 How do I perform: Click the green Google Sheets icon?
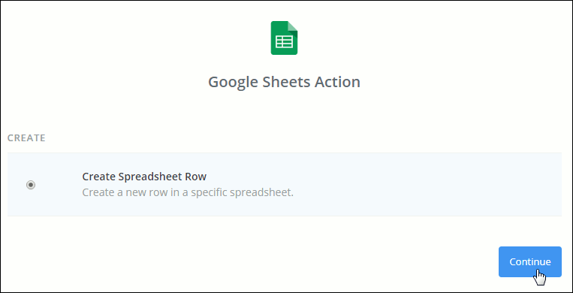point(284,38)
